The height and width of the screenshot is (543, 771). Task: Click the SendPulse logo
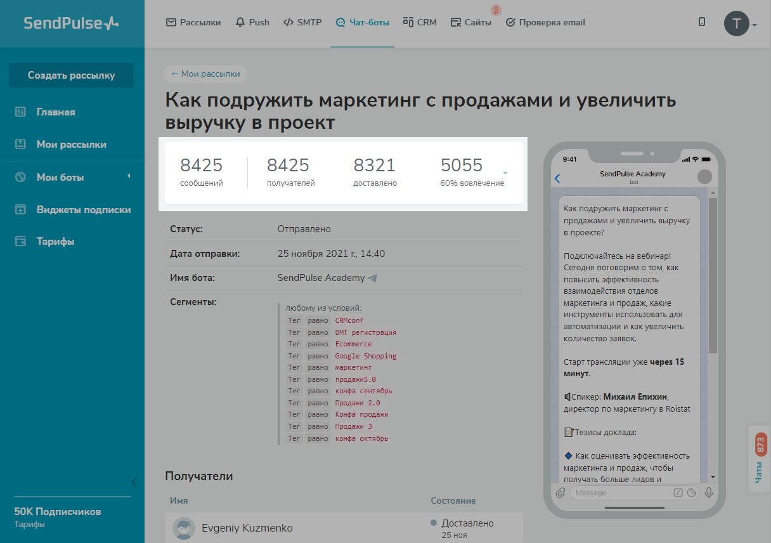point(71,23)
